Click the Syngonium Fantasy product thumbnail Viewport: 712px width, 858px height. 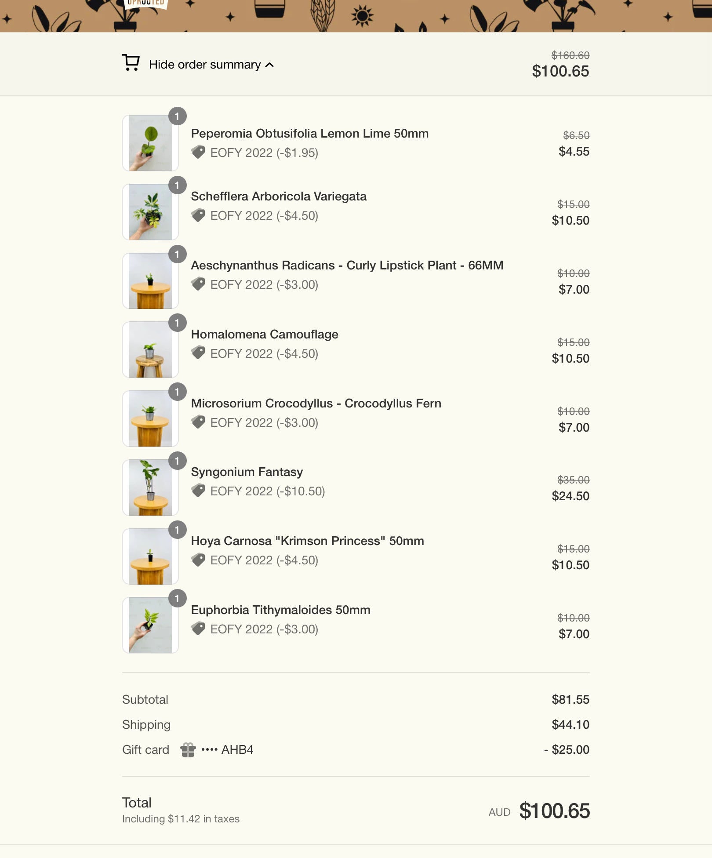(x=150, y=487)
